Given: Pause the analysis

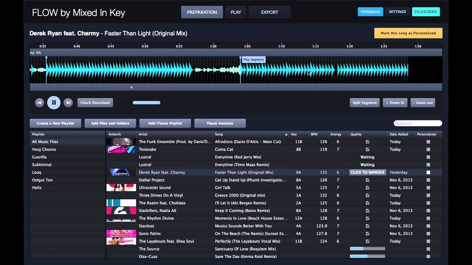Looking at the screenshot, I should tap(220, 123).
